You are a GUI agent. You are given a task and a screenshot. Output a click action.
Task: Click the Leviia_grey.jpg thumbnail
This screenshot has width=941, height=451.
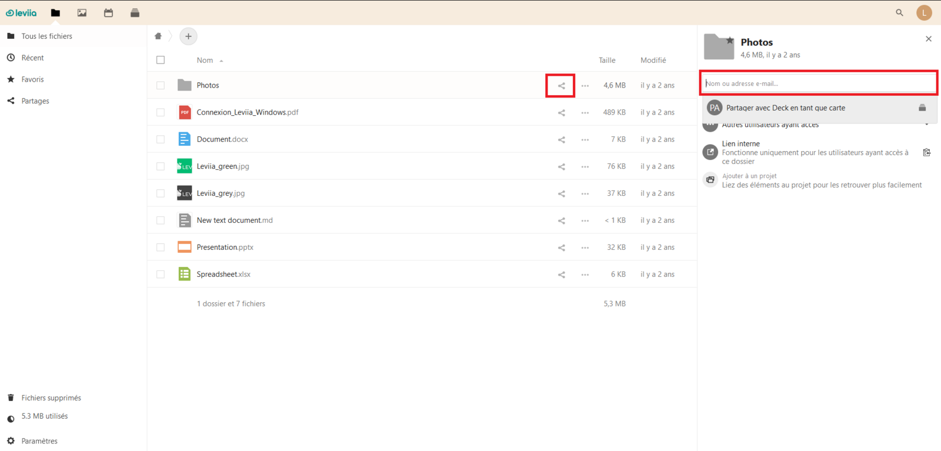[x=184, y=193]
